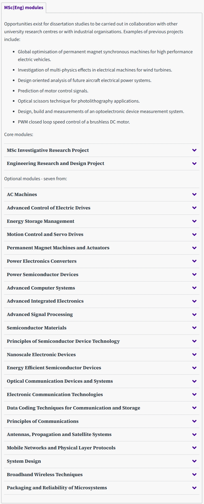Click chevron for Nanoscale Electronic Devices
The width and height of the screenshot is (204, 504).
click(194, 355)
